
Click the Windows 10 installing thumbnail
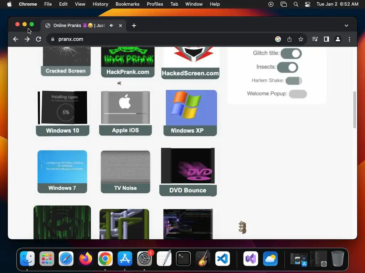point(62,108)
